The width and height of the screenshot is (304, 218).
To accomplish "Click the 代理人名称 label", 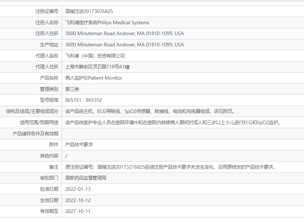I will (47, 56).
